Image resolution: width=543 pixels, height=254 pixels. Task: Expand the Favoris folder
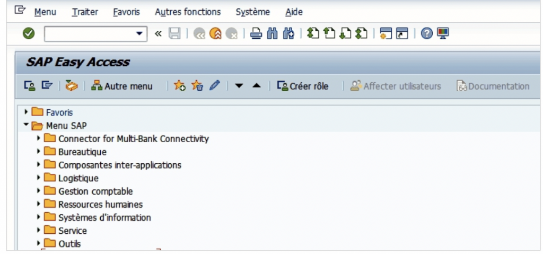click(x=27, y=112)
